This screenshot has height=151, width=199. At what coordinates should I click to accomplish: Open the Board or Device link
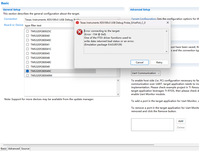[14, 25]
